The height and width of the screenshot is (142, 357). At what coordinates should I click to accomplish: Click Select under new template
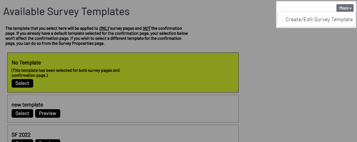(x=22, y=113)
